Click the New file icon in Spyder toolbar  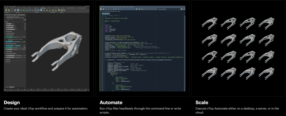[x=101, y=9]
